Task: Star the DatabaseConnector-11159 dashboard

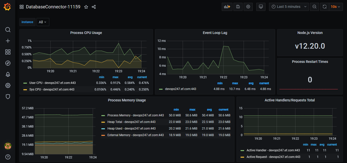Action: (x=86, y=7)
